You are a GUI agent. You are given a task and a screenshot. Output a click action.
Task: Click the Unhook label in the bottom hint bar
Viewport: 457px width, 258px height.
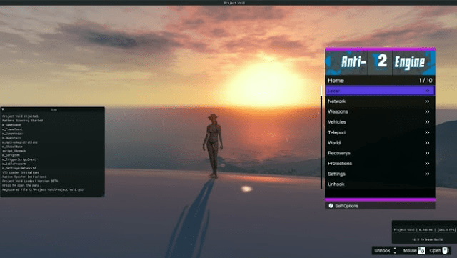pos(382,250)
